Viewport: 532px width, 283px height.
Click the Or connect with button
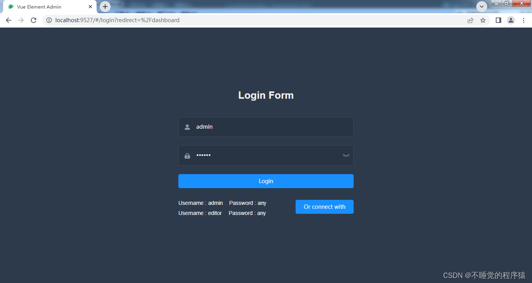pyautogui.click(x=324, y=206)
